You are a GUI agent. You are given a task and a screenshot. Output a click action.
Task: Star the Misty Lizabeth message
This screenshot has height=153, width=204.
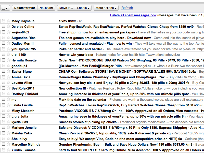click(9, 110)
